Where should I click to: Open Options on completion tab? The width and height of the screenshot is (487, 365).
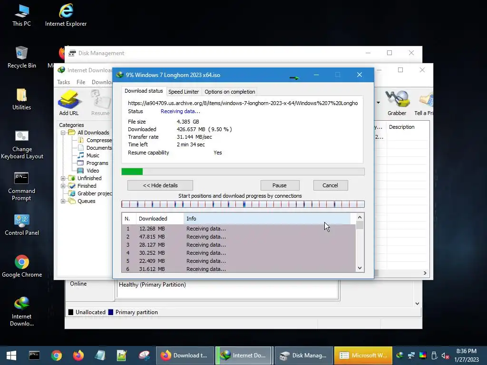(230, 92)
